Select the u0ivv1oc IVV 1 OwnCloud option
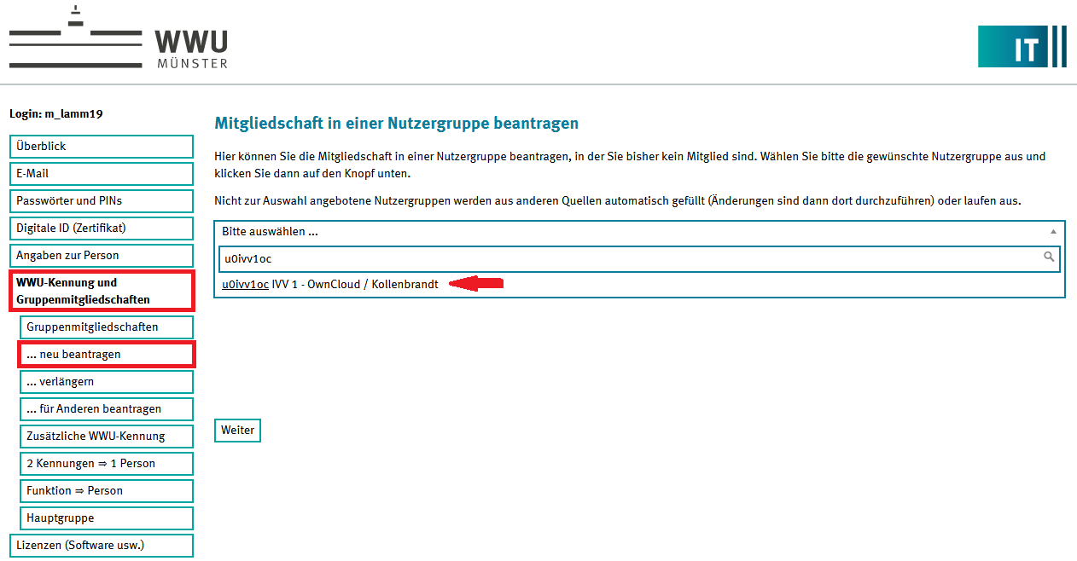Screen dimensions: 1077x561 [330, 285]
